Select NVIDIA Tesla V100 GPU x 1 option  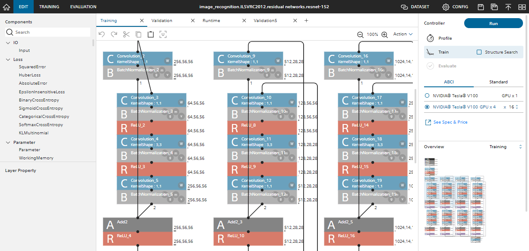pyautogui.click(x=428, y=95)
